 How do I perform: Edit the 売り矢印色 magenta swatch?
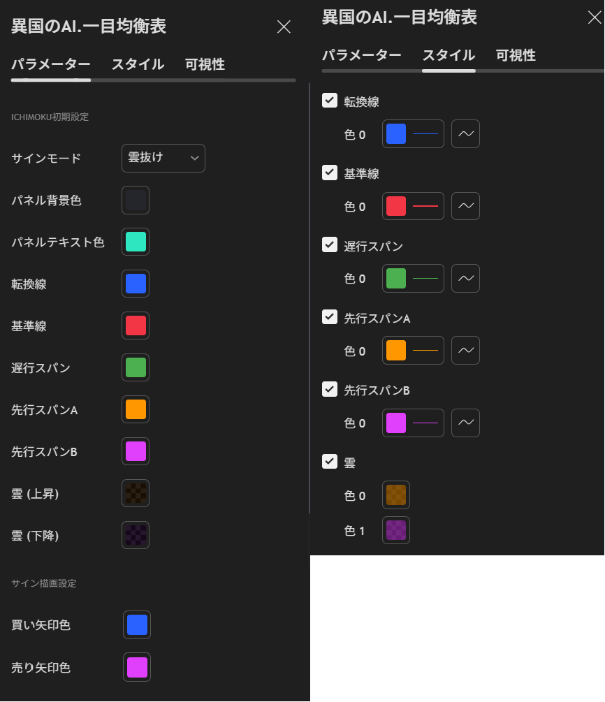tap(136, 667)
